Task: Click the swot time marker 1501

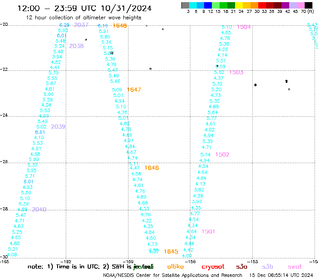Action: (208, 232)
